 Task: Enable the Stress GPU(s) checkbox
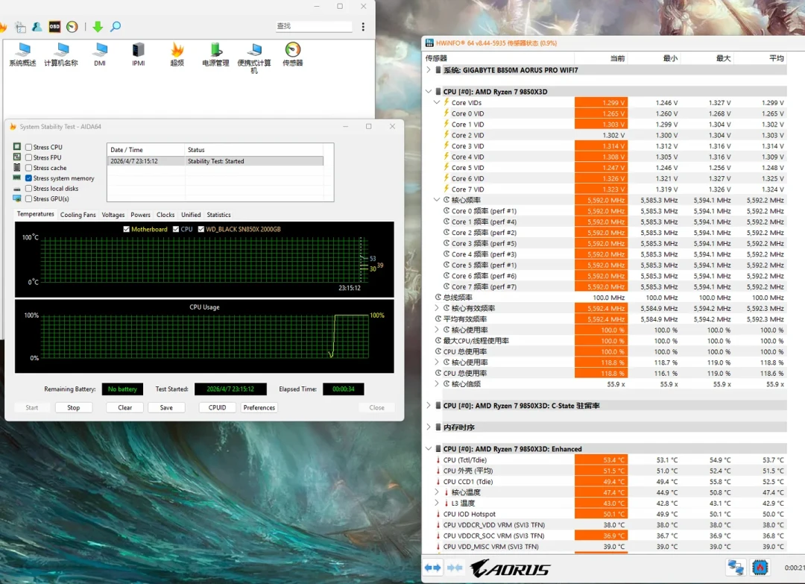coord(29,199)
